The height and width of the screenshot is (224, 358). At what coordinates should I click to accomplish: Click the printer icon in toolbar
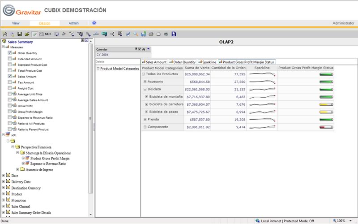point(151,34)
